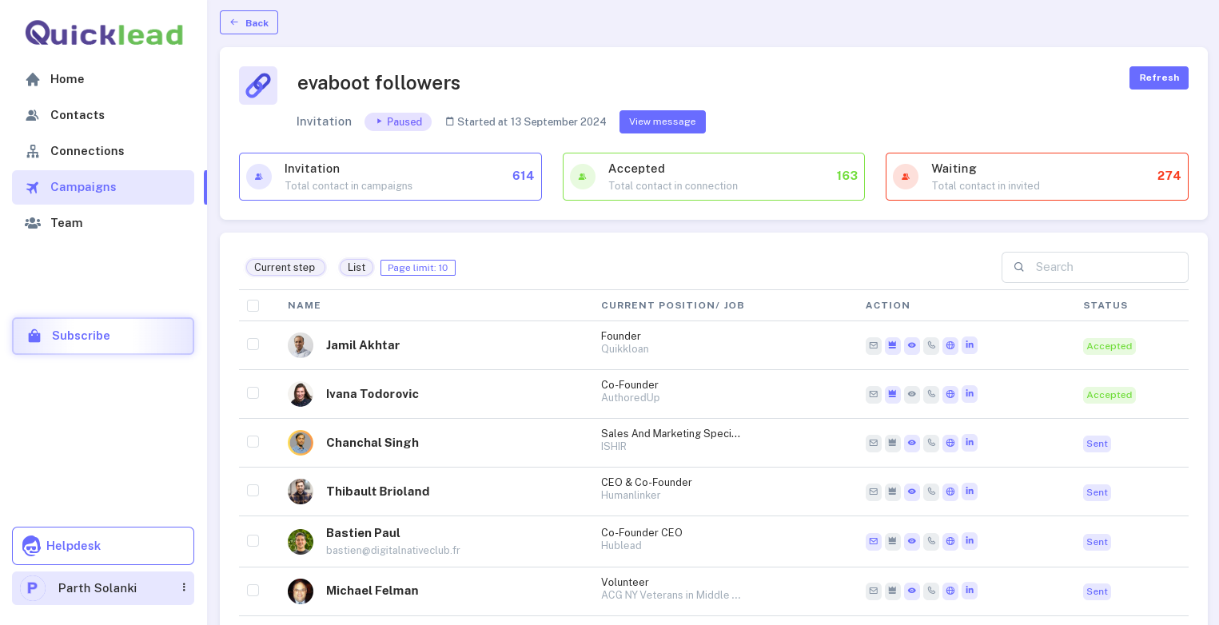Open the Page limit: 10 selector
Viewport: 1219px width, 625px height.
coord(417,267)
